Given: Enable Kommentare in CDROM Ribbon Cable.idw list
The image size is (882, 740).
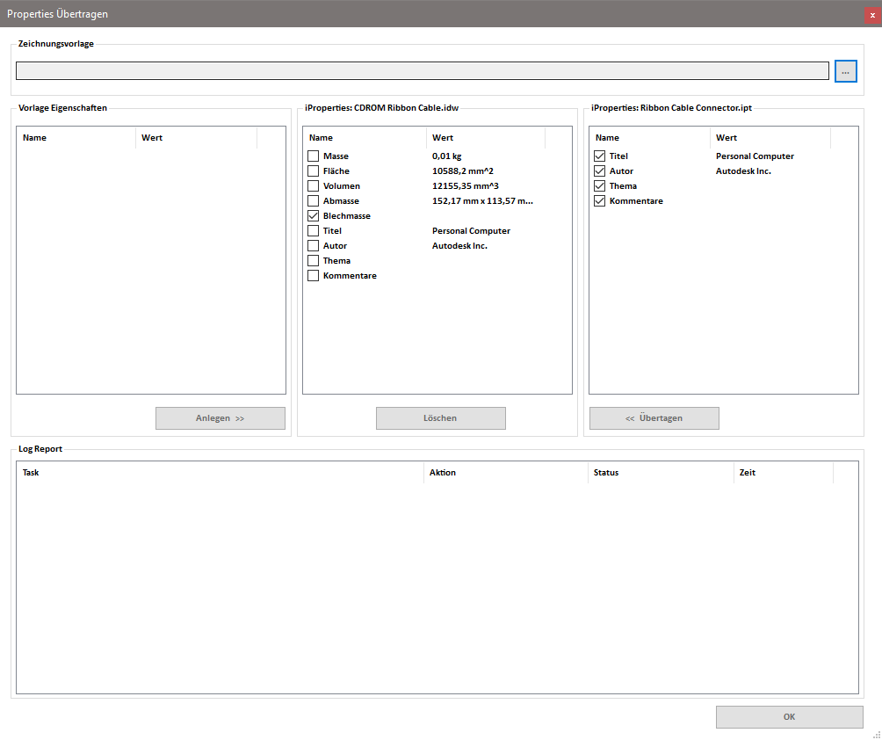Looking at the screenshot, I should click(314, 276).
